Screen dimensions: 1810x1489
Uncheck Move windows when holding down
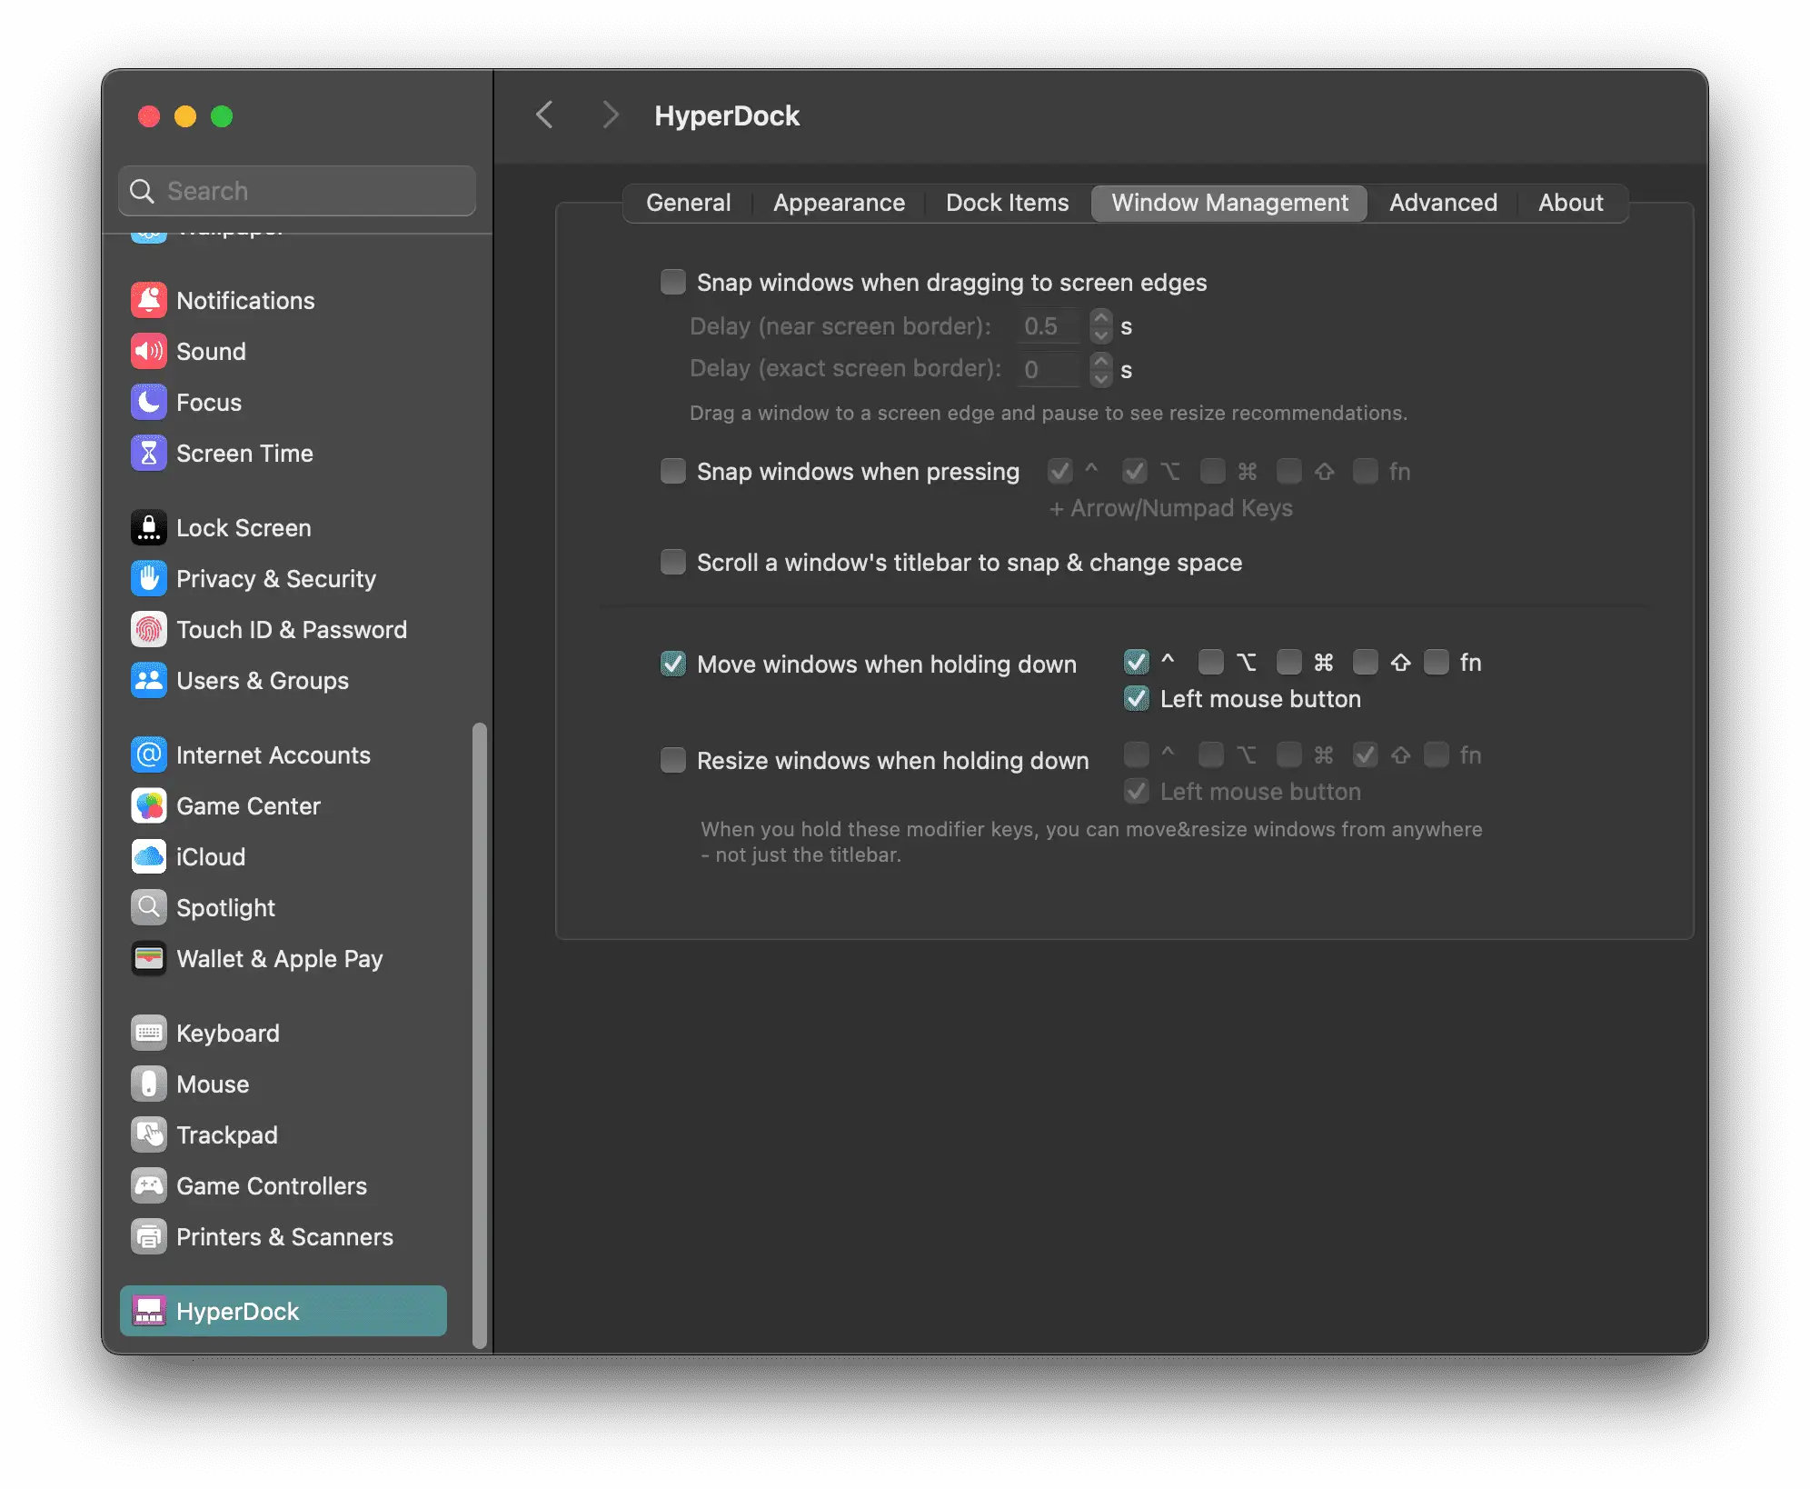pos(673,665)
